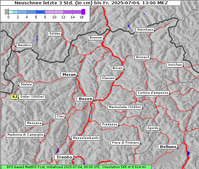Click the Fiera di Primiero label
Image resolution: width=199 pixels, height=169 pixels.
pyautogui.click(x=125, y=143)
